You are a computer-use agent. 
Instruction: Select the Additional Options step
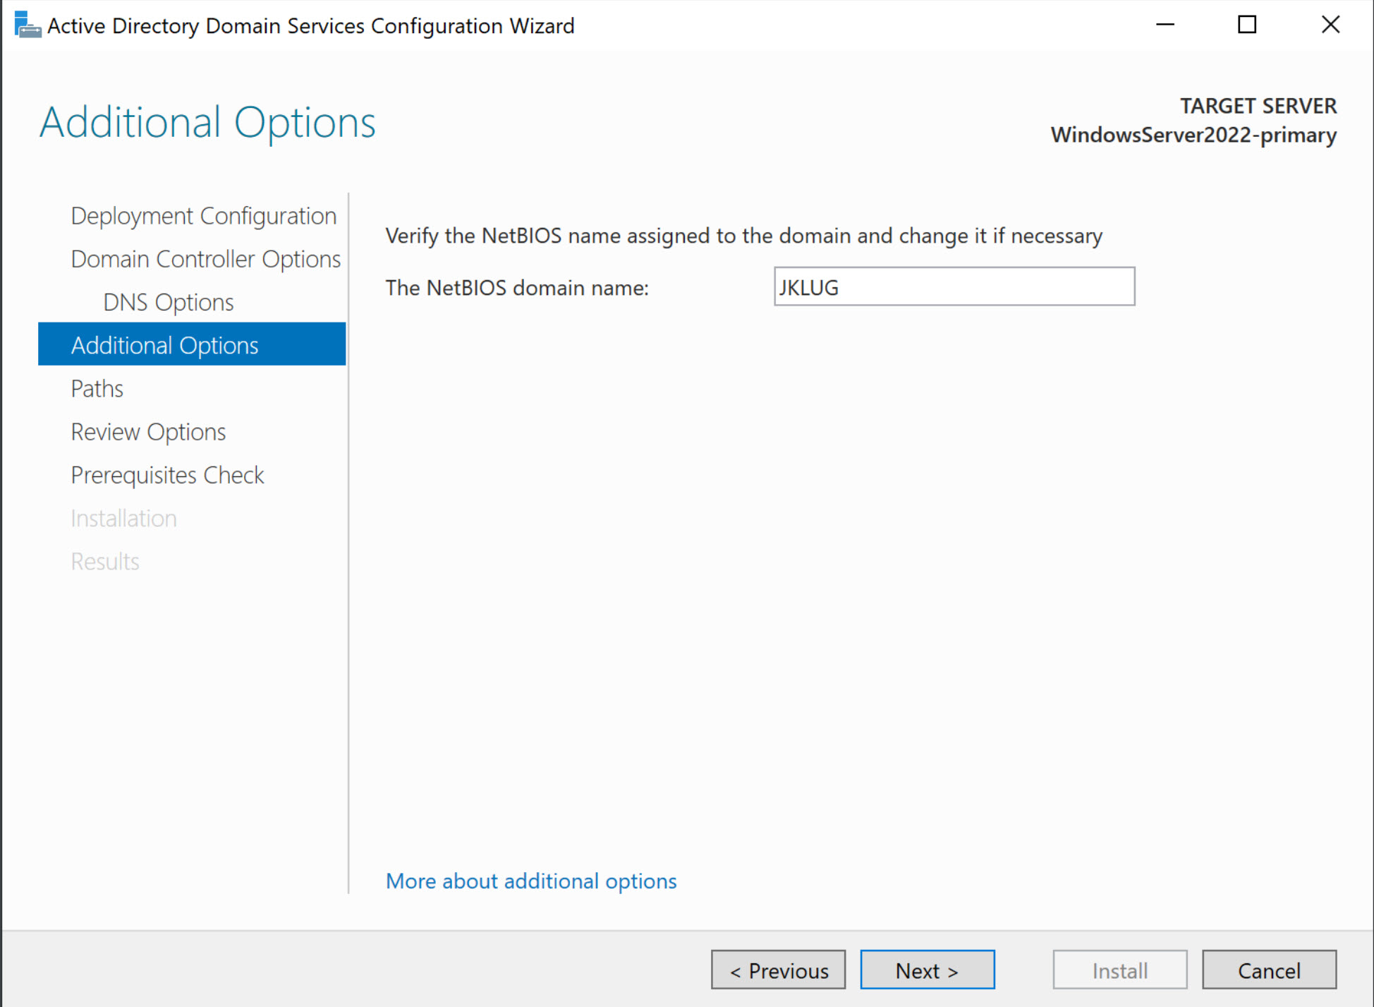pyautogui.click(x=164, y=344)
